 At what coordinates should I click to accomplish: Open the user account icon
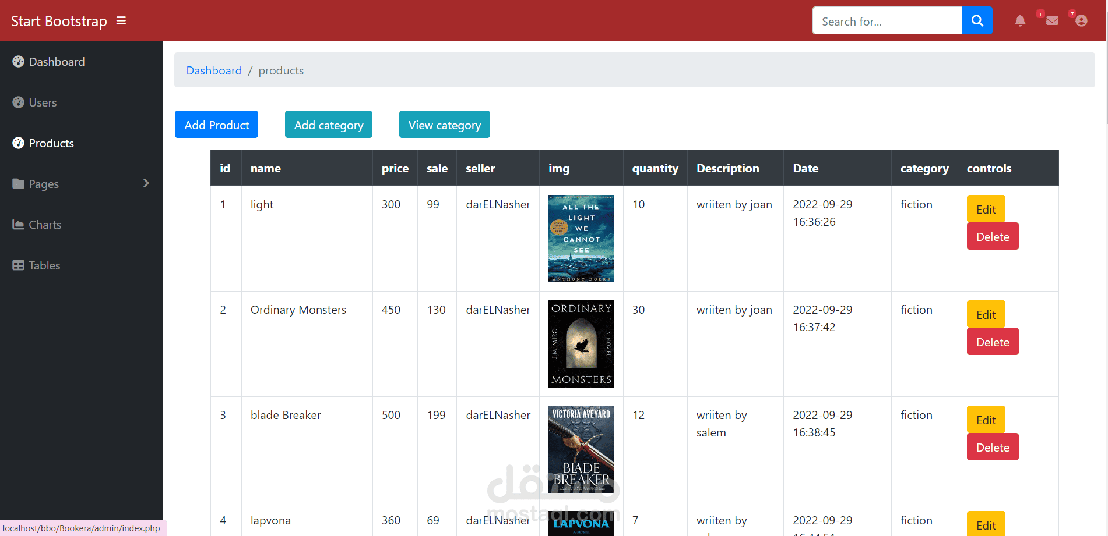pos(1081,21)
